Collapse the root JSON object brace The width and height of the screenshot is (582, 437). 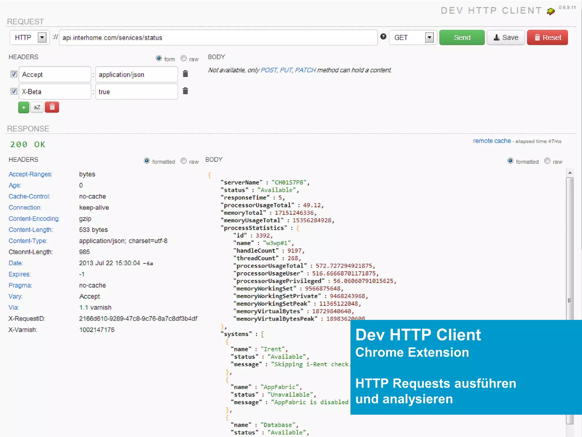(209, 175)
